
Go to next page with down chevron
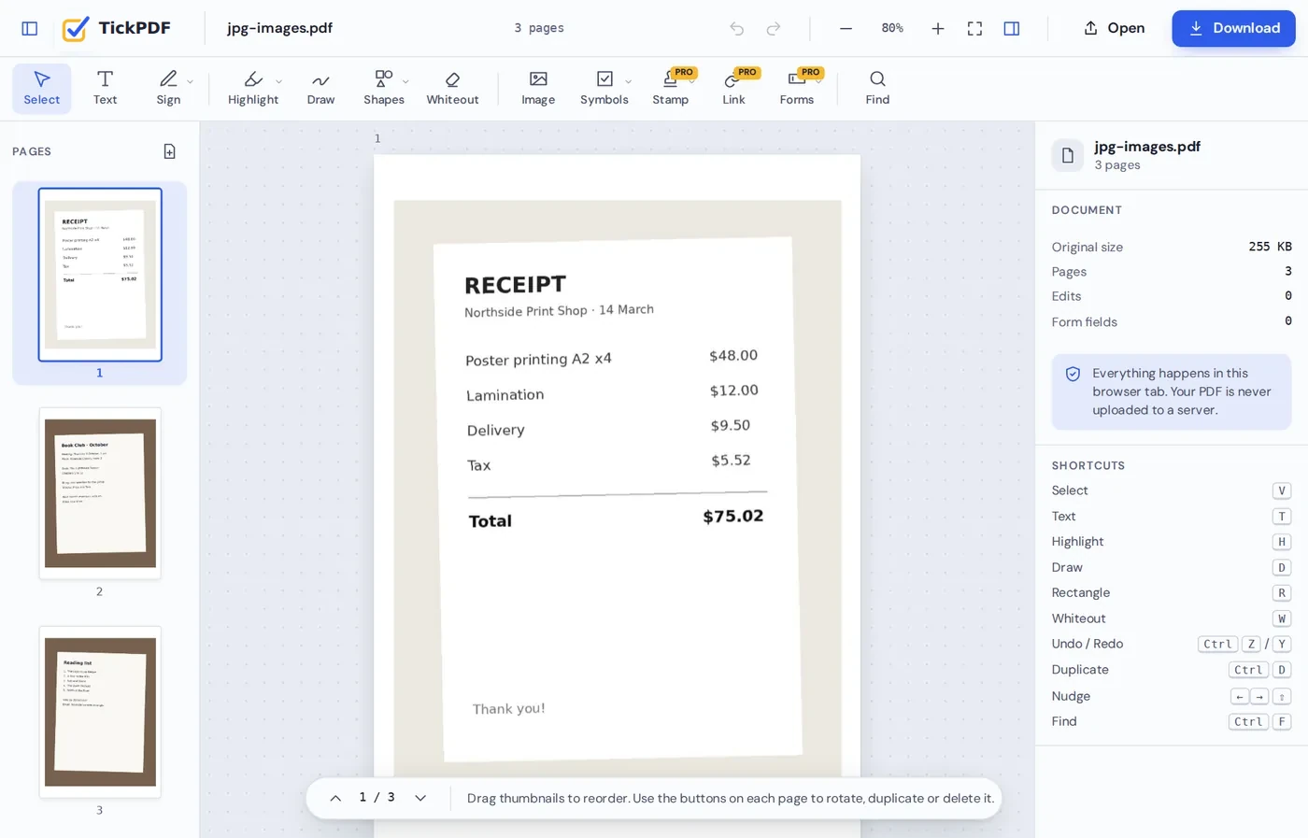(420, 798)
